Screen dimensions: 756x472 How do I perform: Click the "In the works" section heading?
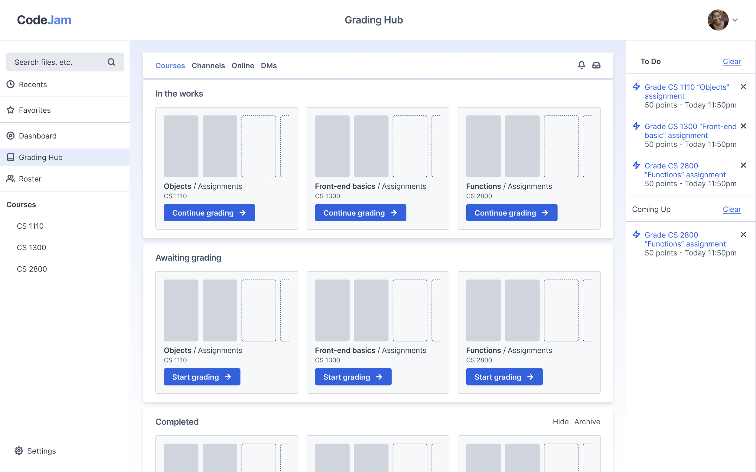click(x=179, y=94)
